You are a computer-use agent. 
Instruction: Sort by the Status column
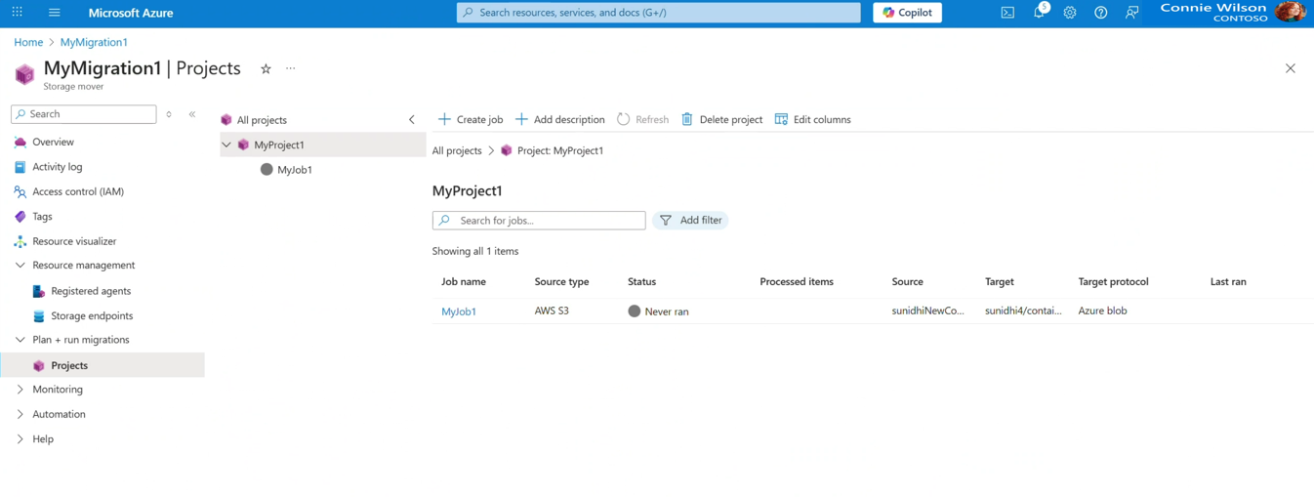[641, 281]
